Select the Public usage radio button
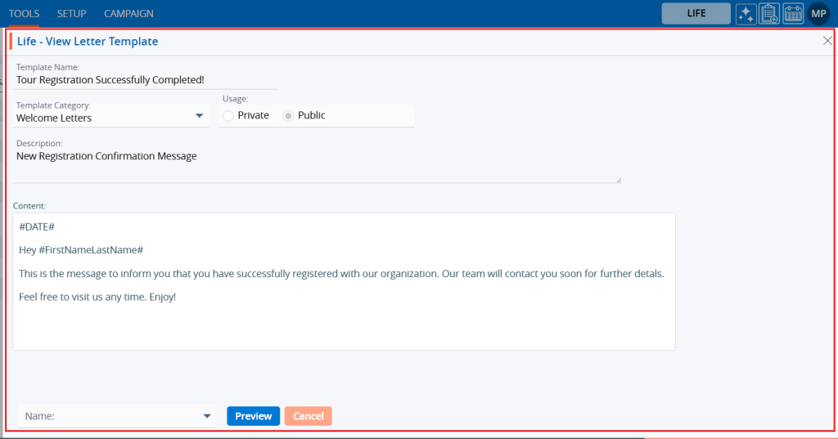 (288, 116)
